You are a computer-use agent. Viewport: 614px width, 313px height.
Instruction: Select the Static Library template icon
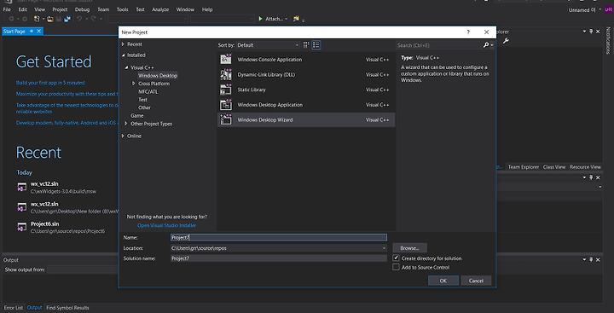tap(226, 90)
